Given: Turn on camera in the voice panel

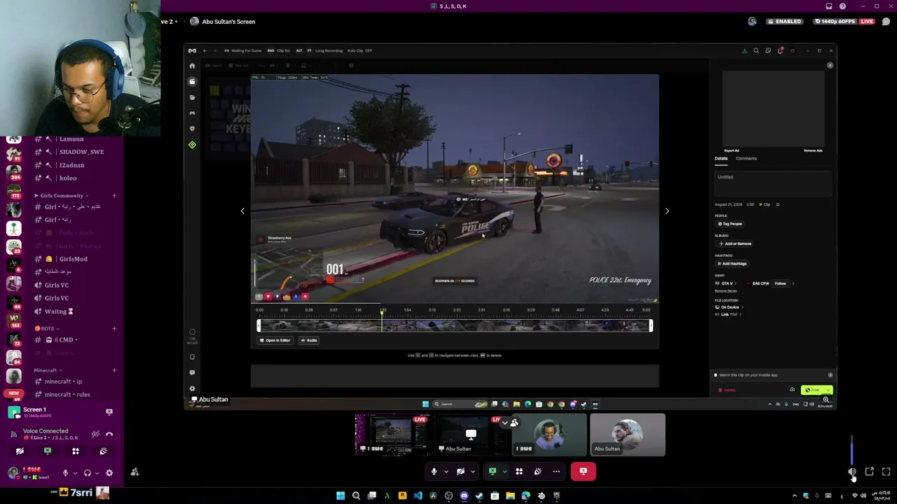Looking at the screenshot, I should click(x=20, y=451).
